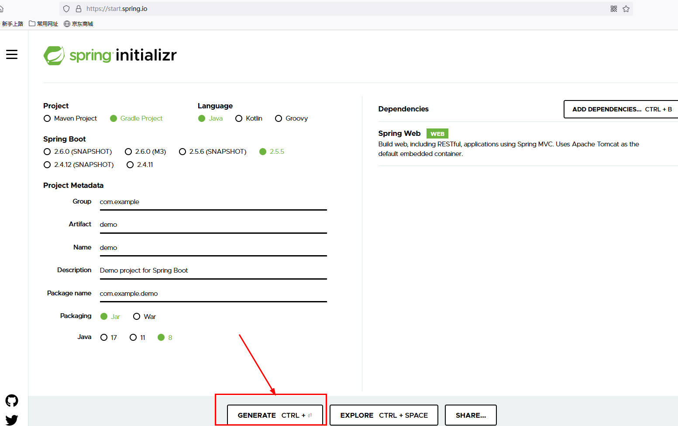The image size is (678, 426).
Task: Click the Group input field
Action: [x=213, y=202]
